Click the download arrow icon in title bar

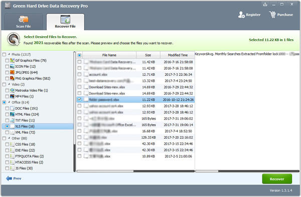point(265,4)
